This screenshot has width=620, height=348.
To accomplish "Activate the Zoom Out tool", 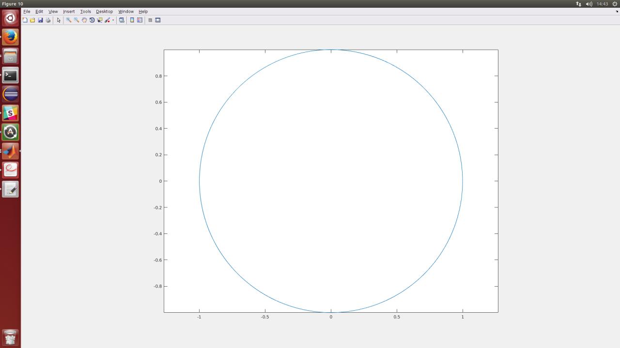I will click(x=77, y=20).
